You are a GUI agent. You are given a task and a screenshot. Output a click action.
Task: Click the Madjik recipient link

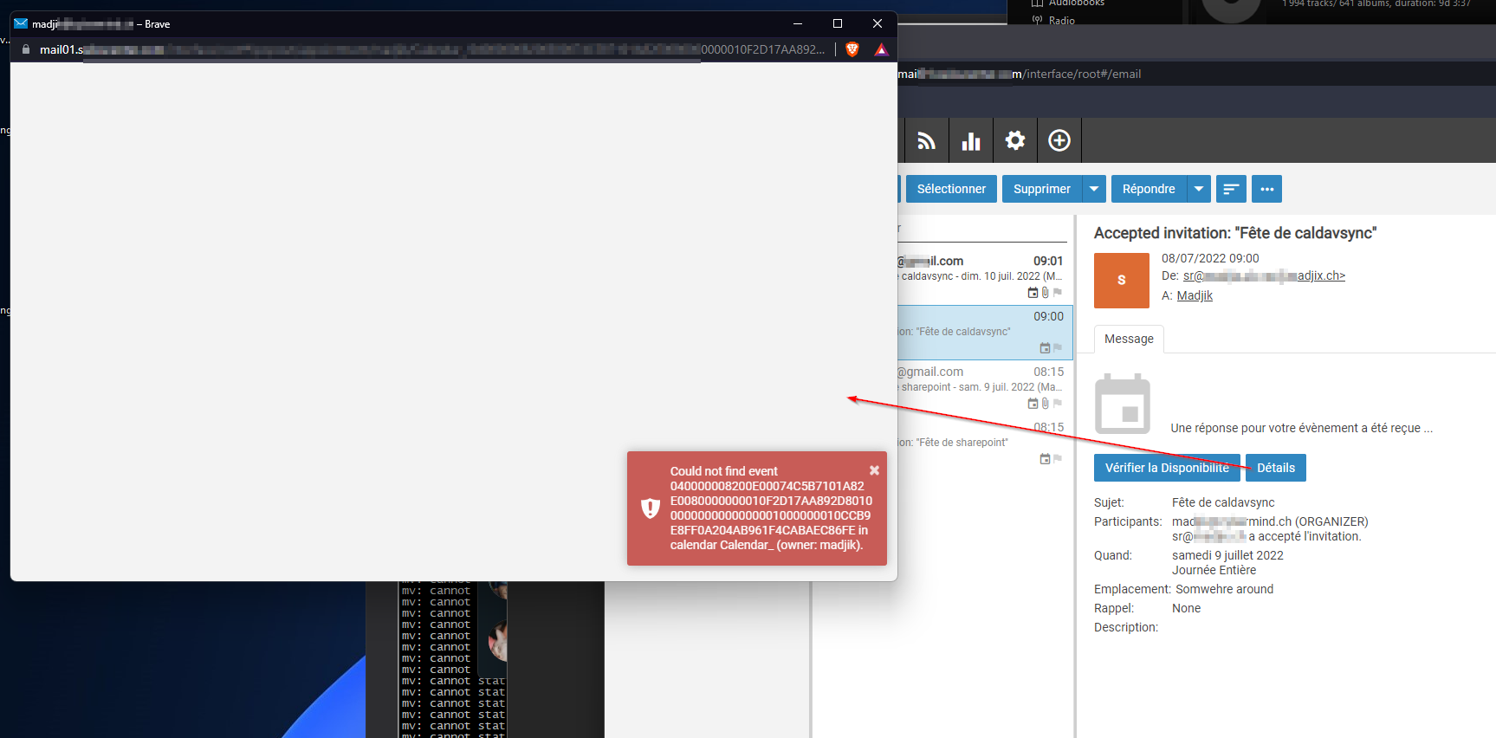click(1195, 295)
